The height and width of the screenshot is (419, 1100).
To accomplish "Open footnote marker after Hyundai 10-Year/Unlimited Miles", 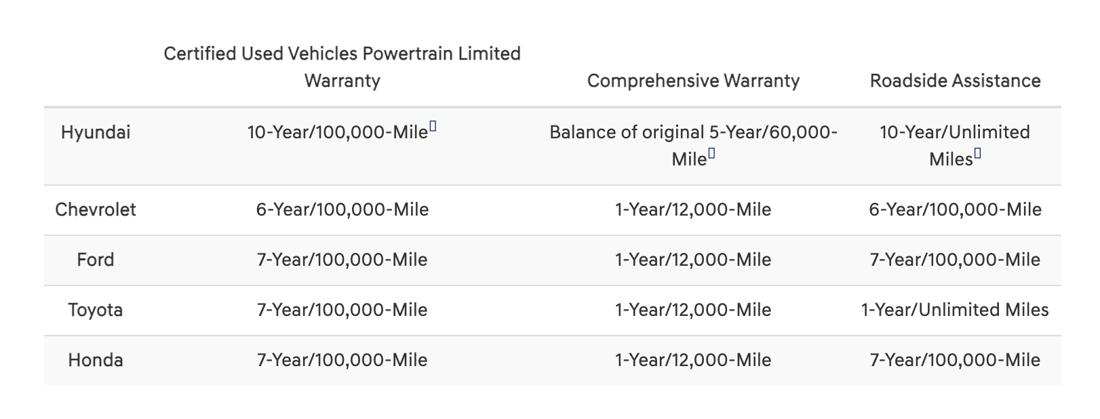I will [977, 155].
